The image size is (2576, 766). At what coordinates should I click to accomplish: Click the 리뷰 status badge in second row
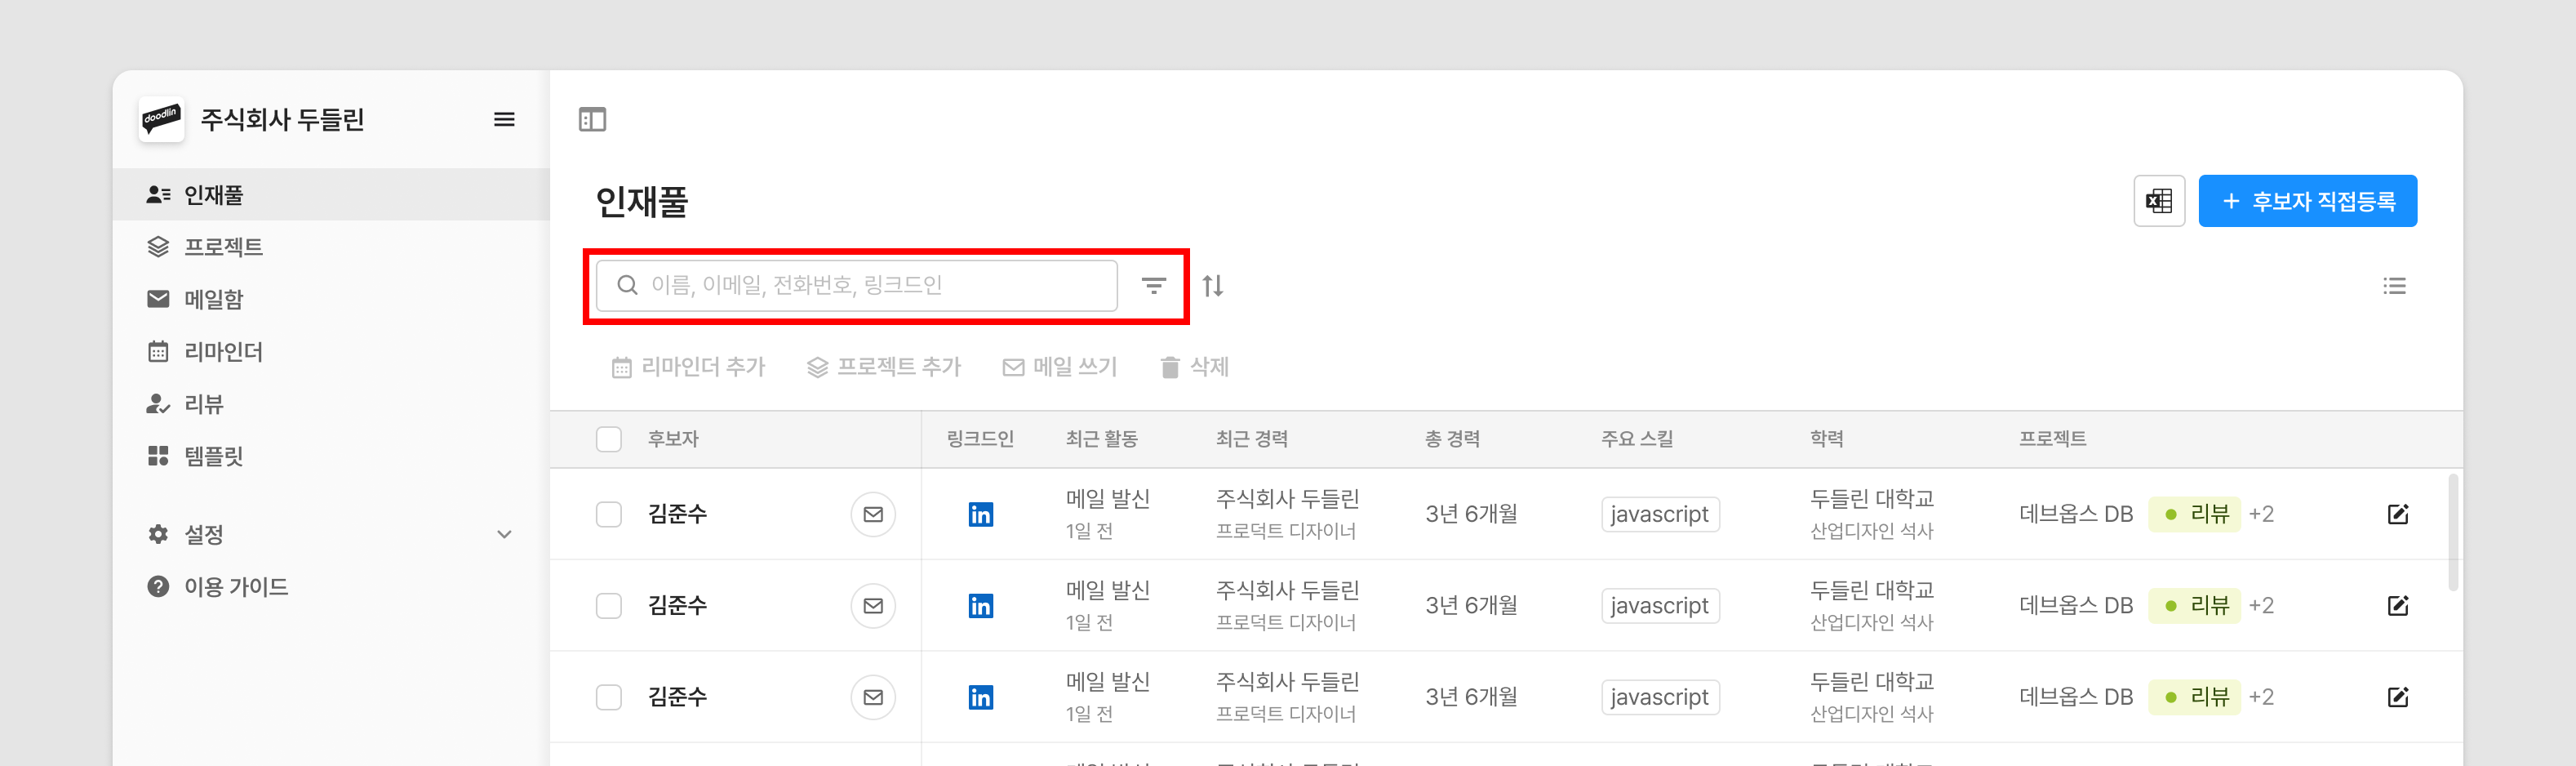2195,606
